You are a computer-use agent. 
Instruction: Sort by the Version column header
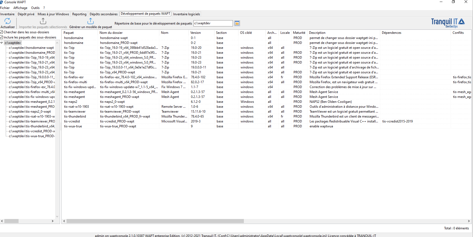[201, 33]
